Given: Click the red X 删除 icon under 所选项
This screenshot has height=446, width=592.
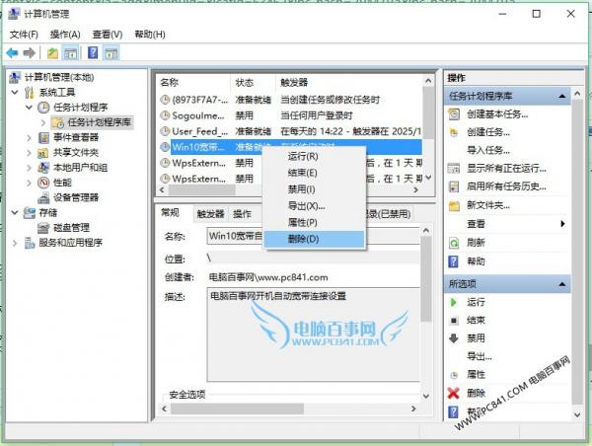Looking at the screenshot, I should (453, 393).
